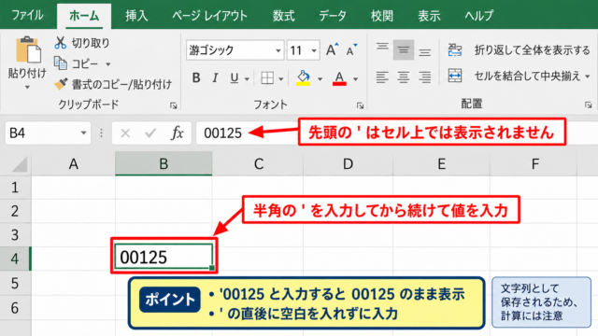Switch to the データ (Data) tab
The image size is (598, 336).
pos(333,16)
